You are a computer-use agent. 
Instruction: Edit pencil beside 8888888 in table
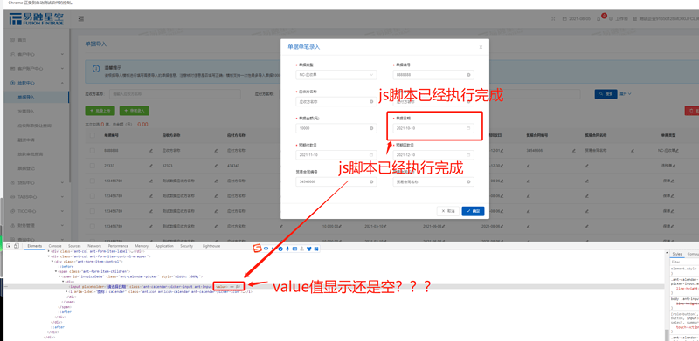coord(151,151)
